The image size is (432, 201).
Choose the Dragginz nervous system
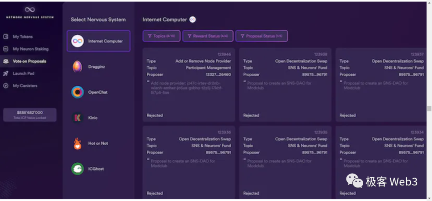click(x=98, y=67)
